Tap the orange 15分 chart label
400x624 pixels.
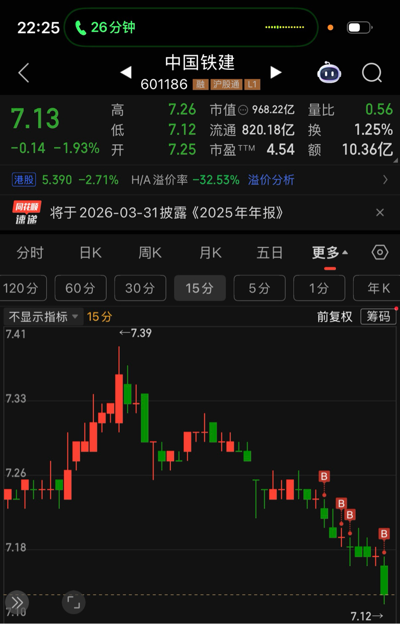pos(99,317)
